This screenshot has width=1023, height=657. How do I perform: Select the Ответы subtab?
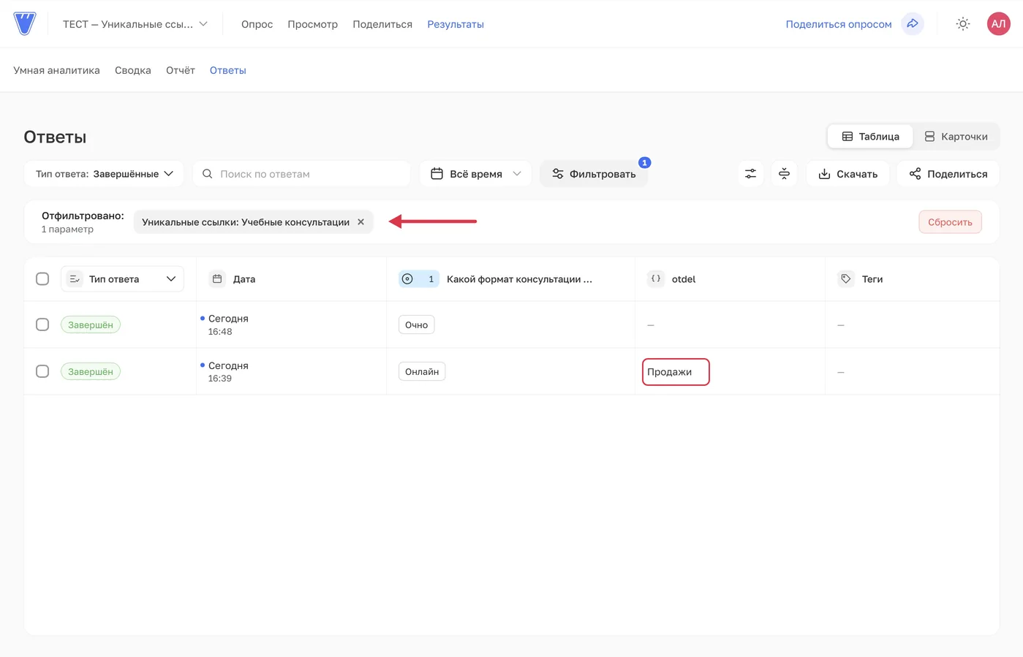[228, 70]
